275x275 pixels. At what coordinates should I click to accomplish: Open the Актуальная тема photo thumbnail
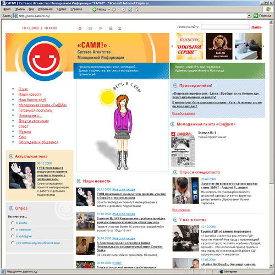click(22, 175)
